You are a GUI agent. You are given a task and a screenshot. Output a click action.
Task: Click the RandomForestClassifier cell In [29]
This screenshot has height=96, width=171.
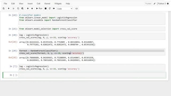point(92,52)
